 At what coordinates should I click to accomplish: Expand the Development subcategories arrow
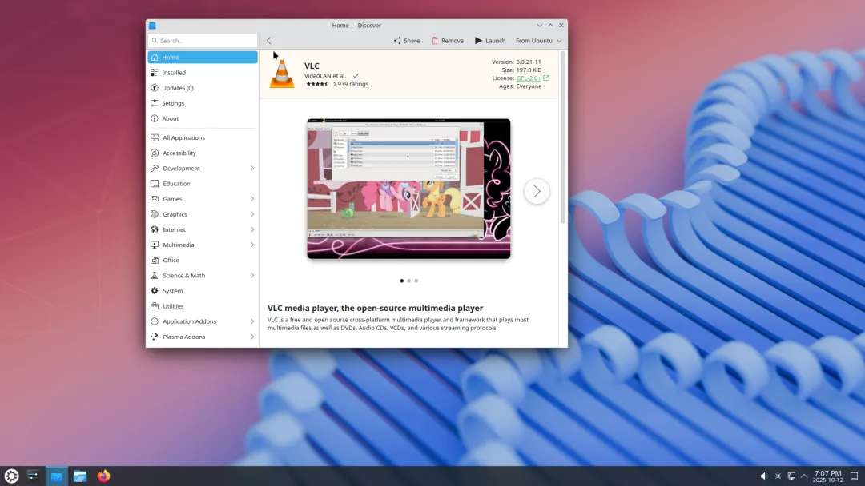click(252, 169)
